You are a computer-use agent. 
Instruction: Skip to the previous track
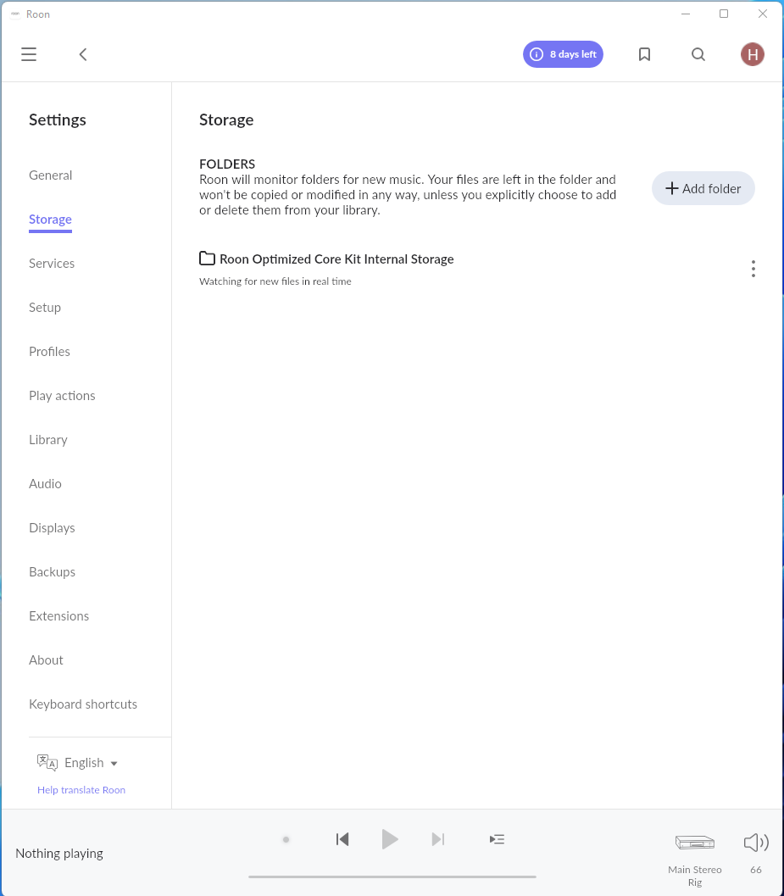[x=342, y=839]
